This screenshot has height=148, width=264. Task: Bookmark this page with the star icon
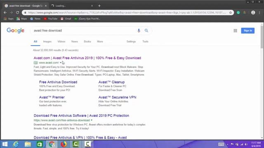coord(231,13)
